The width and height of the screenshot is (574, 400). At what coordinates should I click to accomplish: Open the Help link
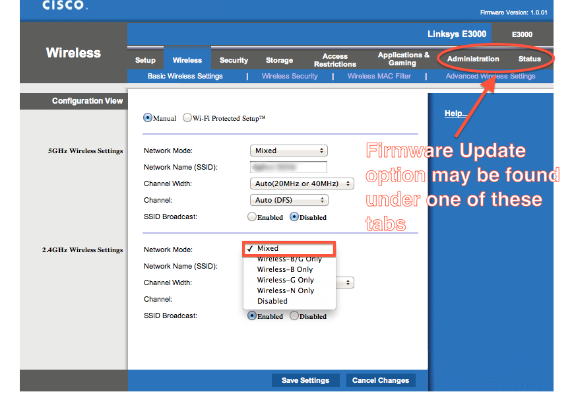click(x=455, y=114)
